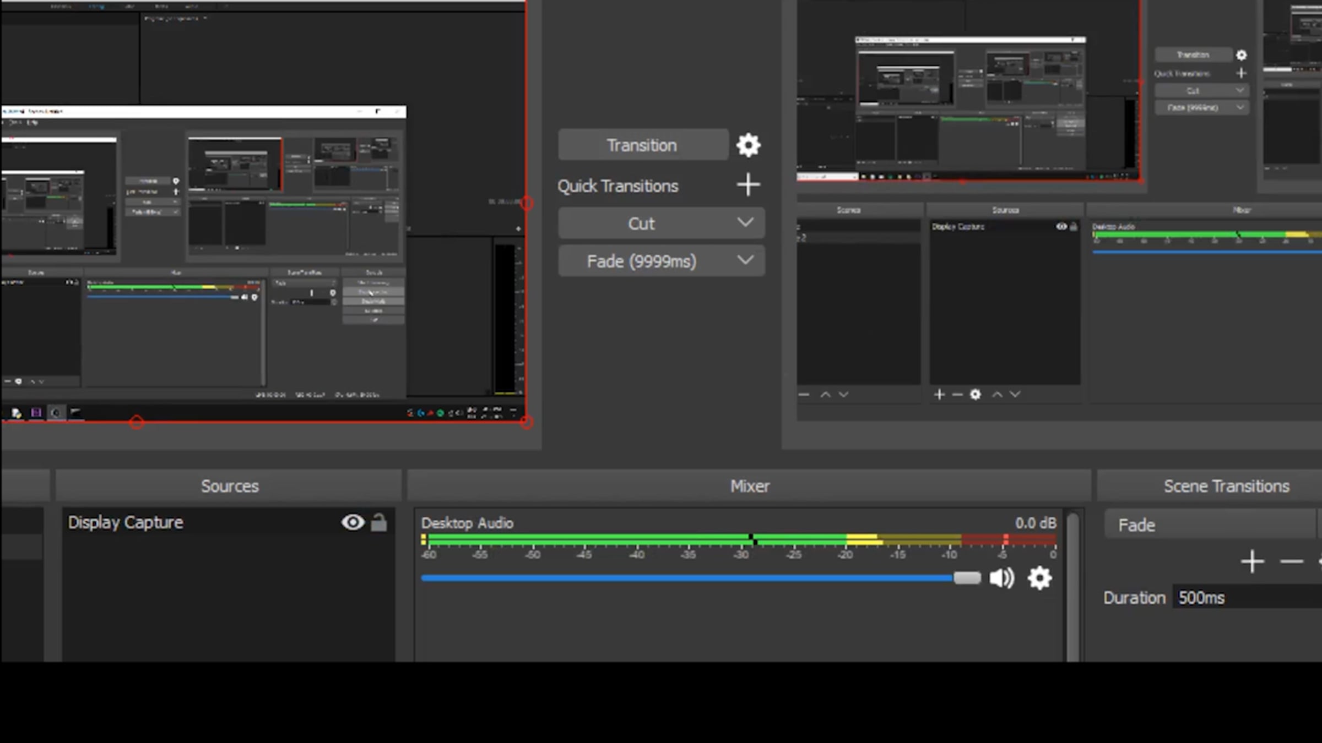Move source up in nested preview panel
Screen dimensions: 1322x743
(x=997, y=394)
